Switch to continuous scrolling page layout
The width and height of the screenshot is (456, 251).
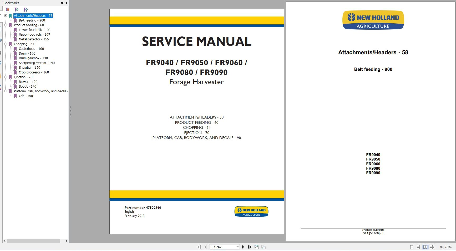point(418,247)
